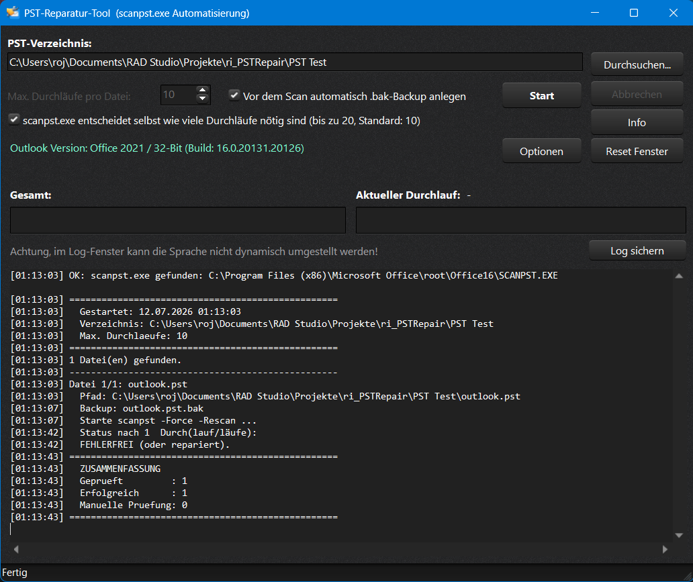
Task: Open the Optionen settings
Action: pos(541,151)
